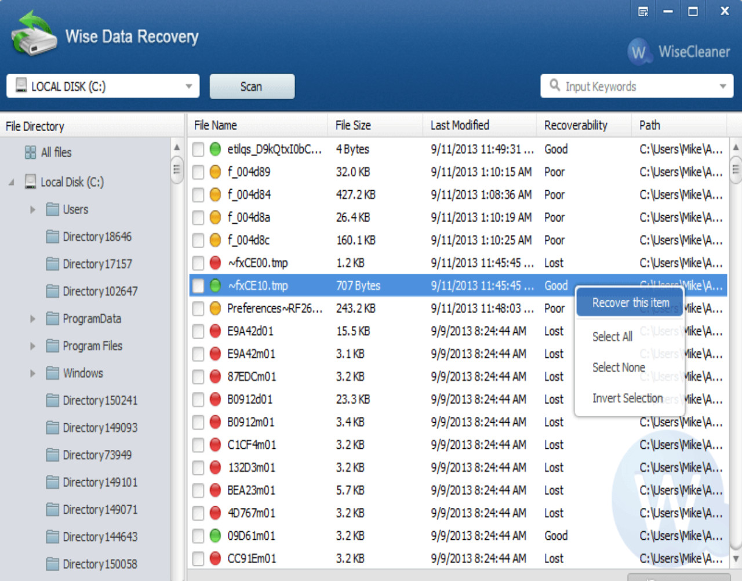Click the ProgramData folder icon
This screenshot has height=581, width=742.
coord(53,318)
